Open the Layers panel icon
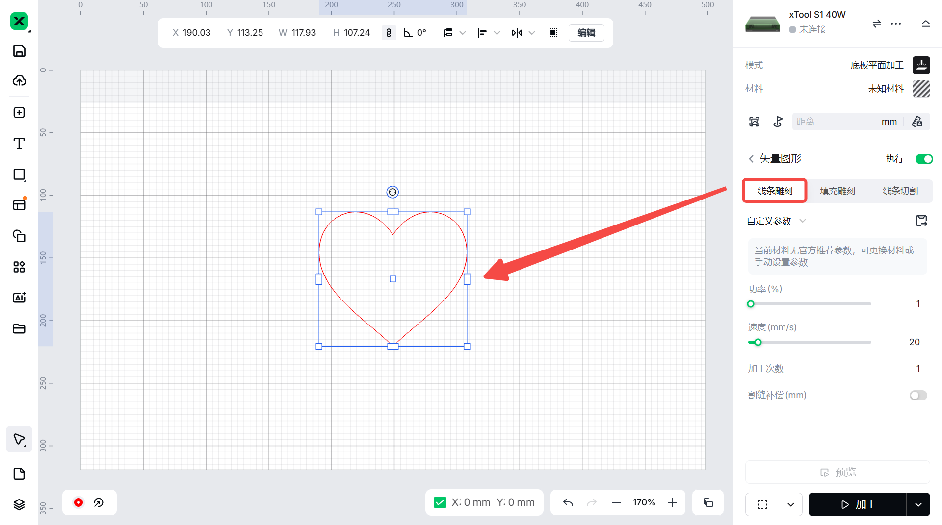This screenshot has height=525, width=942. pos(19,504)
